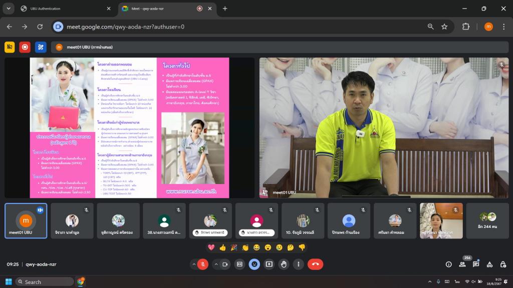Screen dimensions: 513x288
Task: Unmute the microphone in Meet
Action: tap(202, 264)
